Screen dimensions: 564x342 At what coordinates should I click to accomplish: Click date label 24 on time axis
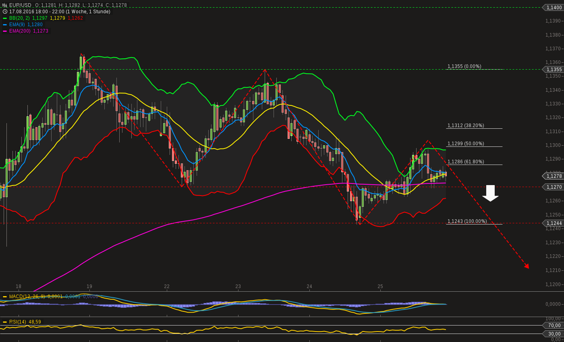pos(309,286)
